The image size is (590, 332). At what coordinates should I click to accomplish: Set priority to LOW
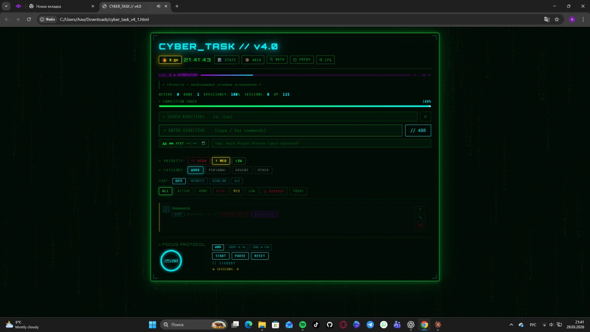coord(238,161)
